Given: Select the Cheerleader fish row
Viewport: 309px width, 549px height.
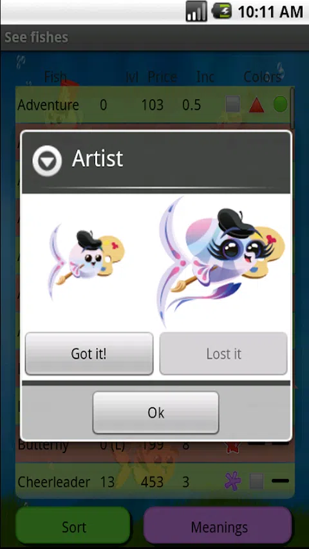Looking at the screenshot, I should coord(155,481).
